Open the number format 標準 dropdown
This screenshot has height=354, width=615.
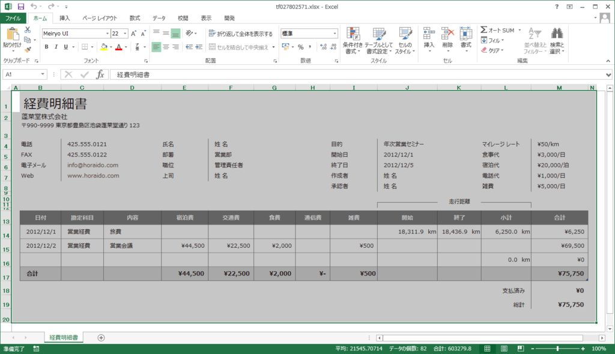tap(335, 34)
